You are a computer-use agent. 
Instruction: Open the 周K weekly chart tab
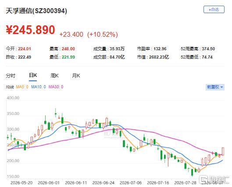[x=54, y=76]
